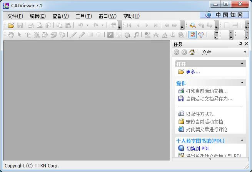Toggle the task pane clipboard icon
This screenshot has height=172, width=252.
pyautogui.click(x=192, y=35)
